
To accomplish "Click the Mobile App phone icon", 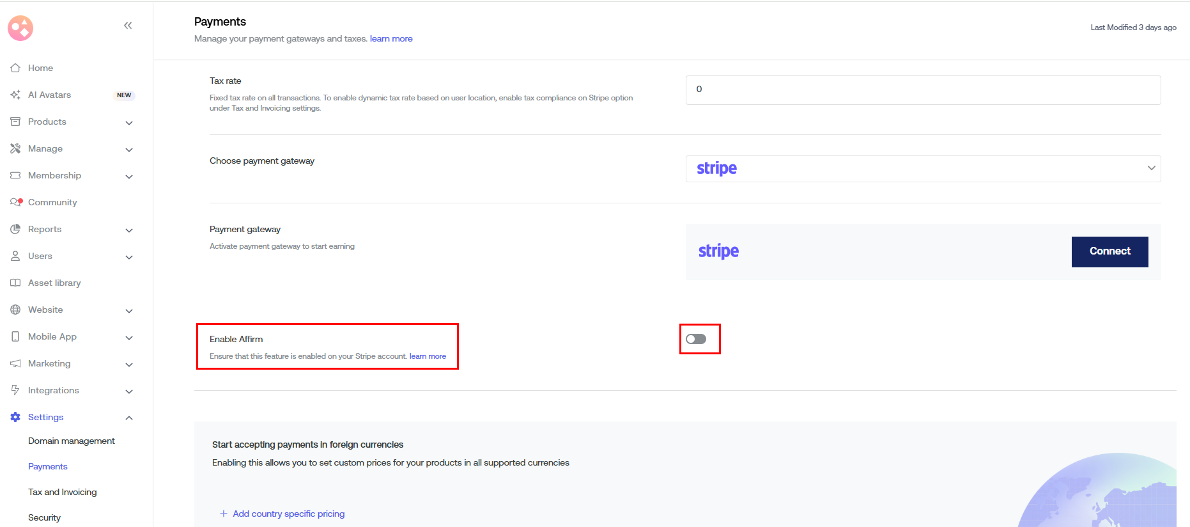I will (15, 336).
